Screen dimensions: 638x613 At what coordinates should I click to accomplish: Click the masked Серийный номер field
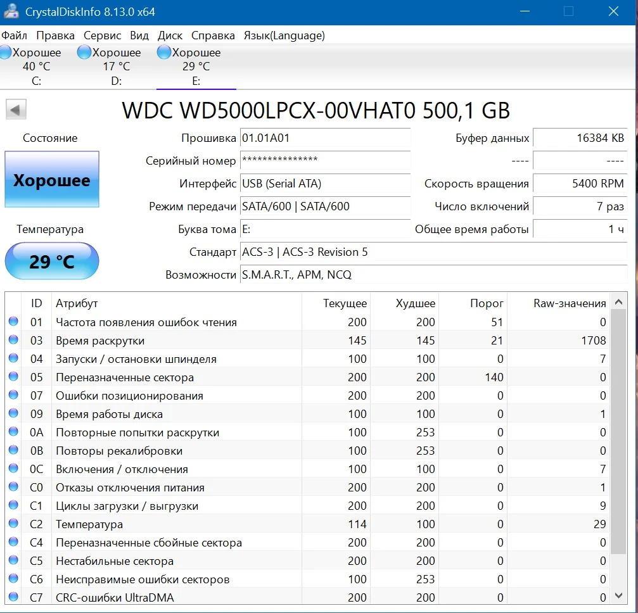coord(325,161)
